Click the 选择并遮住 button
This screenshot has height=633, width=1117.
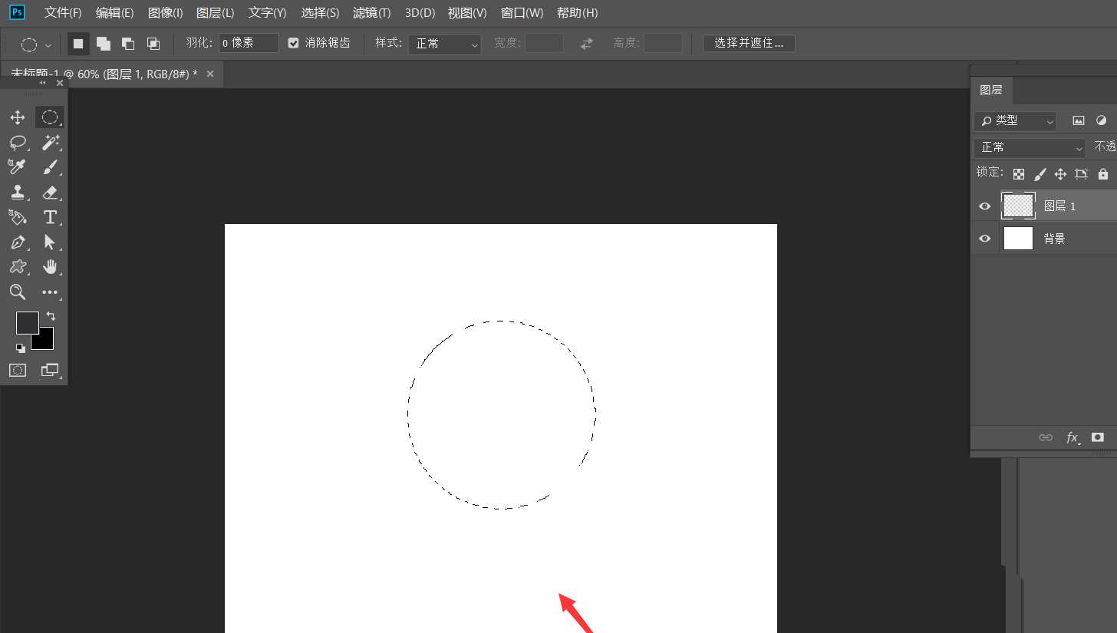tap(749, 43)
